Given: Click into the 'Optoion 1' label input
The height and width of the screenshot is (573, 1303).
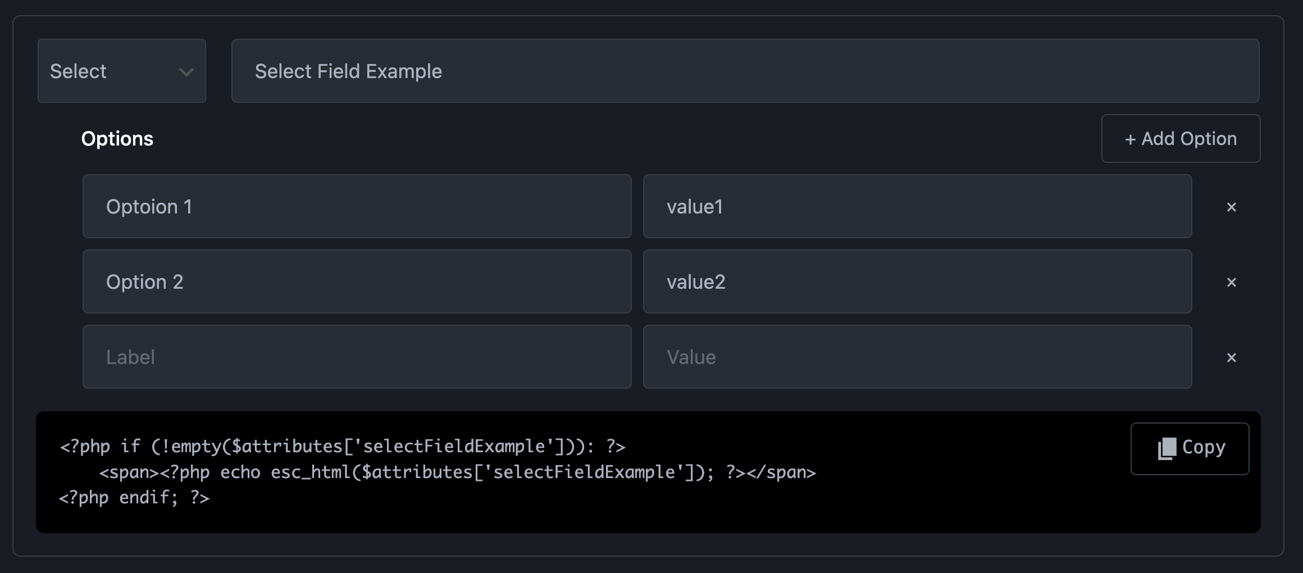Looking at the screenshot, I should click(x=357, y=207).
